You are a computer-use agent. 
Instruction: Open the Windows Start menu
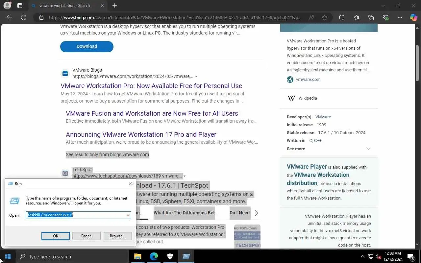[x=8, y=256]
